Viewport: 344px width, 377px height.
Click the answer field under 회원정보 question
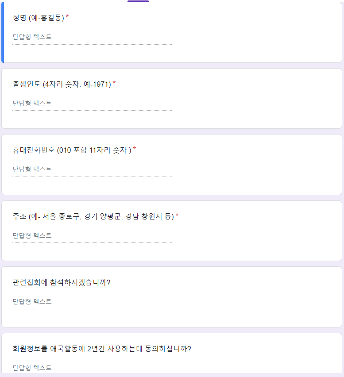click(x=92, y=368)
